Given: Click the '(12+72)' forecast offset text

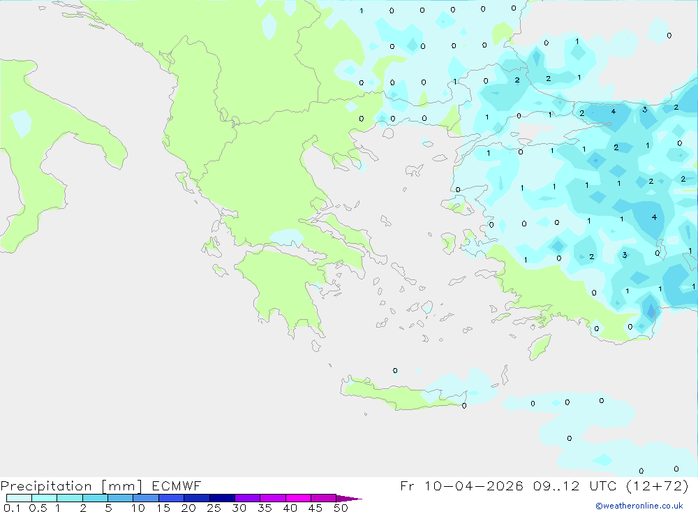Looking at the screenshot, I should pyautogui.click(x=658, y=485).
